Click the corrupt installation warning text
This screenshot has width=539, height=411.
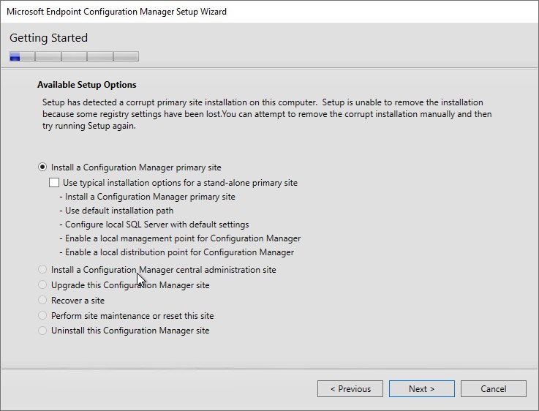[x=267, y=114]
